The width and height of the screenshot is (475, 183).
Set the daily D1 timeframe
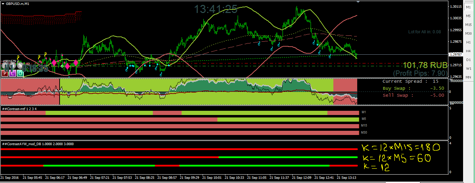[x=468, y=60]
